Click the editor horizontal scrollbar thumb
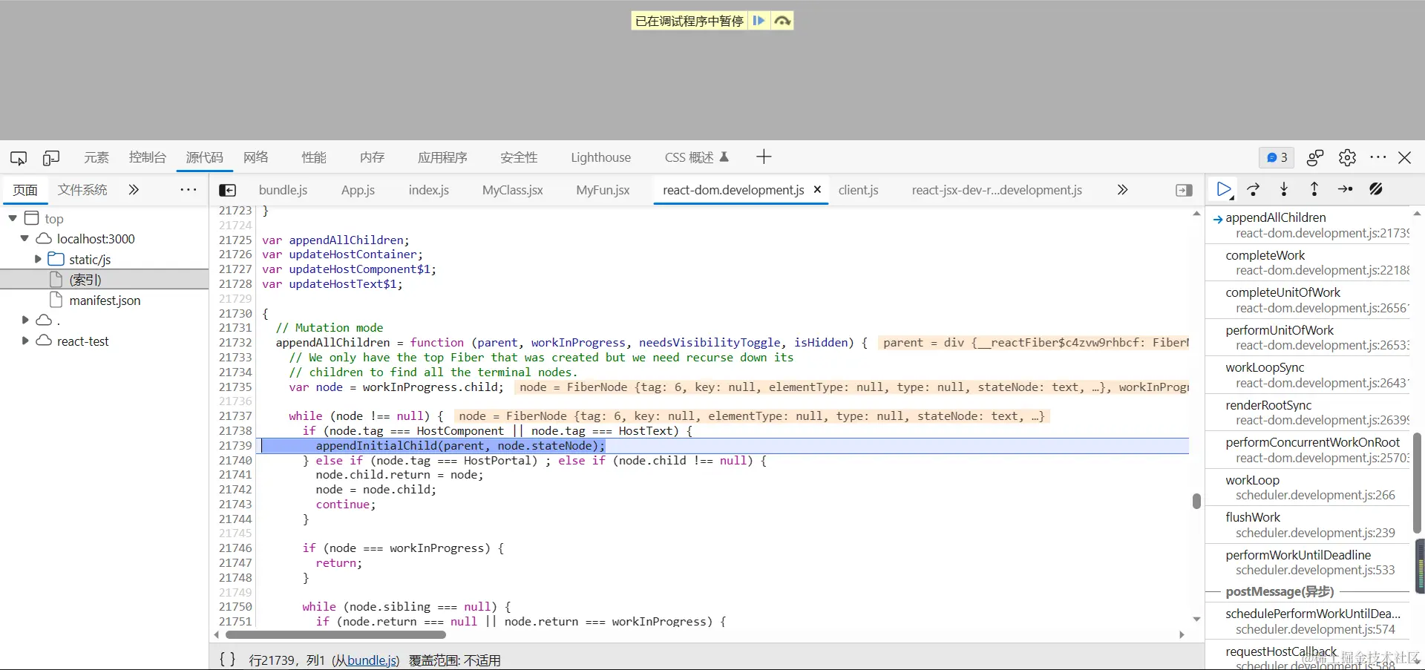The image size is (1425, 670). [x=335, y=635]
